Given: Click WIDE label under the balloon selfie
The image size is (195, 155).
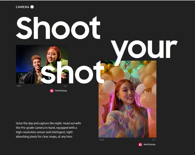Looking at the screenshot, I should (x=101, y=140).
